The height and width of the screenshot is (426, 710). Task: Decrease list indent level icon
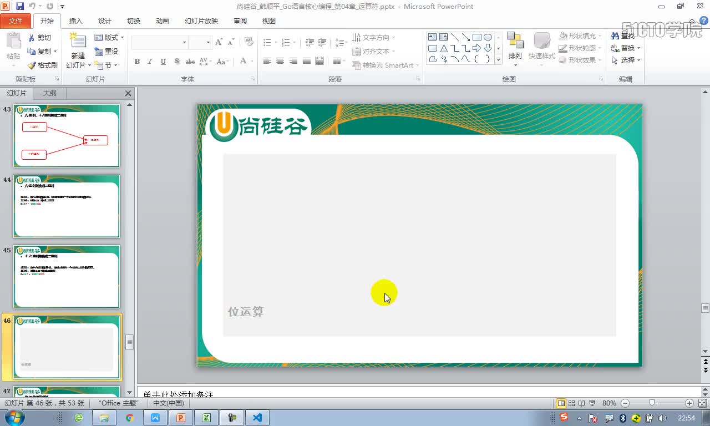(x=310, y=42)
